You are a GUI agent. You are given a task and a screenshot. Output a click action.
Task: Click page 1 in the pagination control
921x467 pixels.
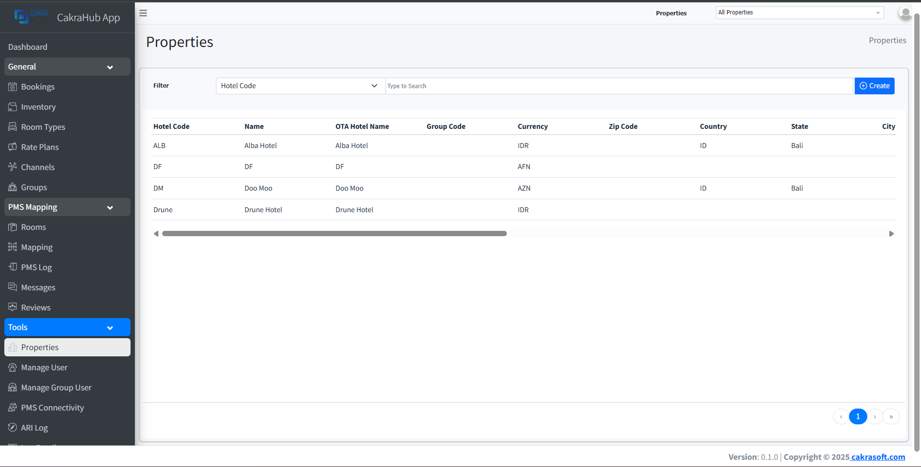(x=858, y=416)
